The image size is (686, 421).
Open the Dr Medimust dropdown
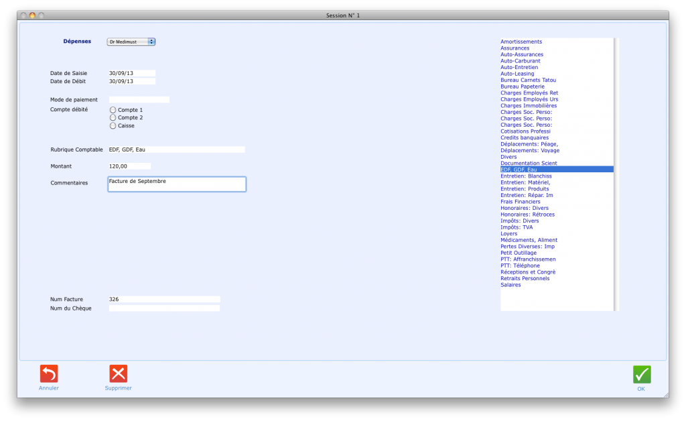point(131,42)
